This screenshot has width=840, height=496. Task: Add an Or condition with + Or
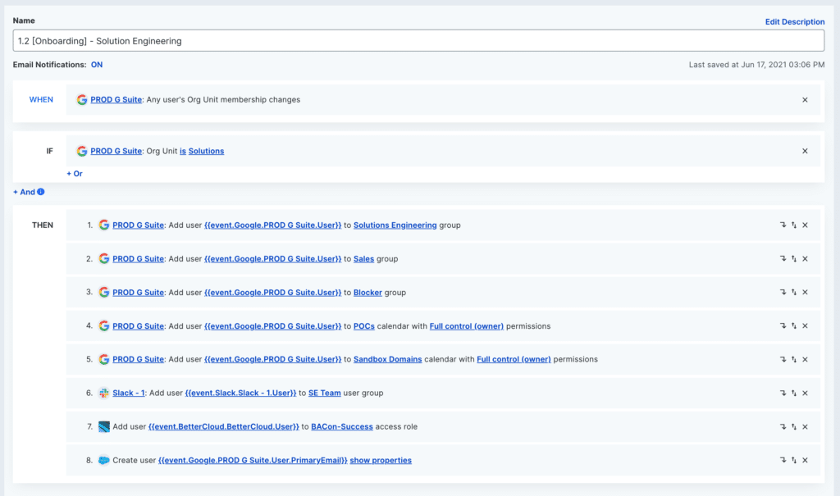75,174
